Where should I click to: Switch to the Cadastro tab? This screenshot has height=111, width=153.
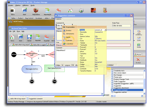[x=59, y=19]
